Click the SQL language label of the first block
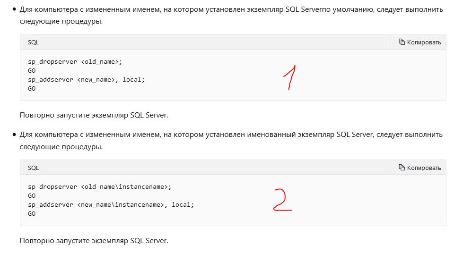The height and width of the screenshot is (253, 454). (x=33, y=42)
